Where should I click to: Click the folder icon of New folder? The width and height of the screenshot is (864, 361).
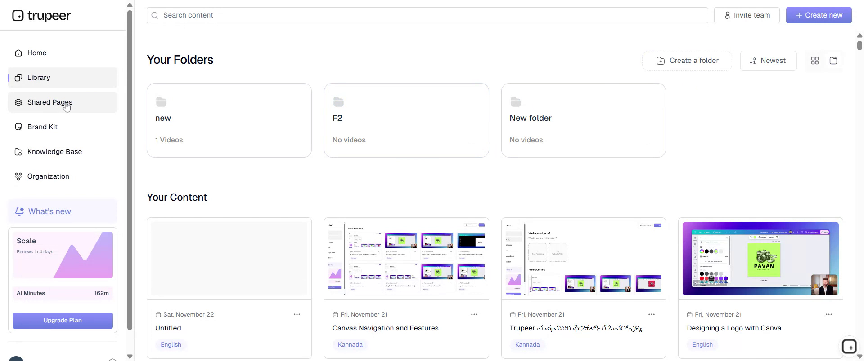tap(516, 102)
